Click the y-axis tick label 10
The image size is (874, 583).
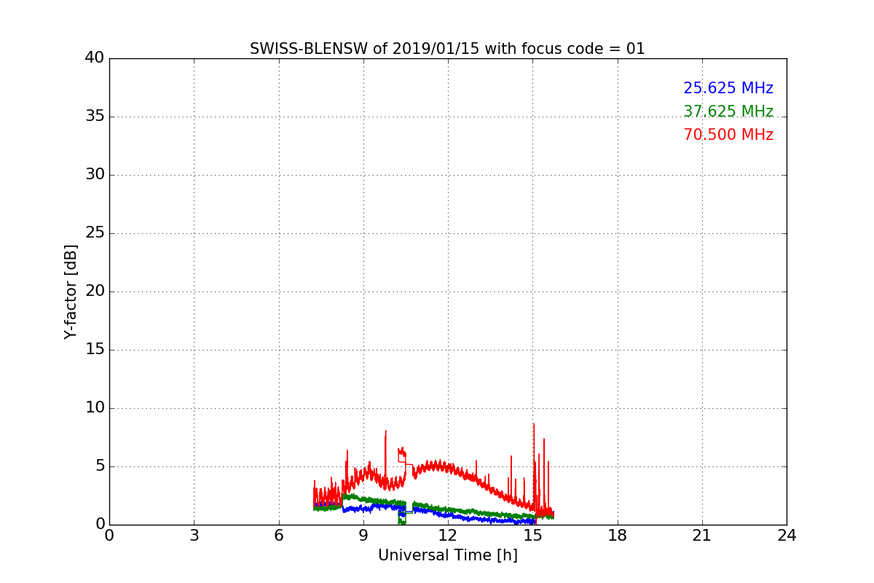(x=95, y=408)
